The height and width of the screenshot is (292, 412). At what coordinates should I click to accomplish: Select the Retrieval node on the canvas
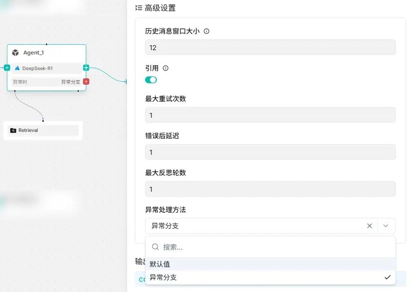coord(42,130)
